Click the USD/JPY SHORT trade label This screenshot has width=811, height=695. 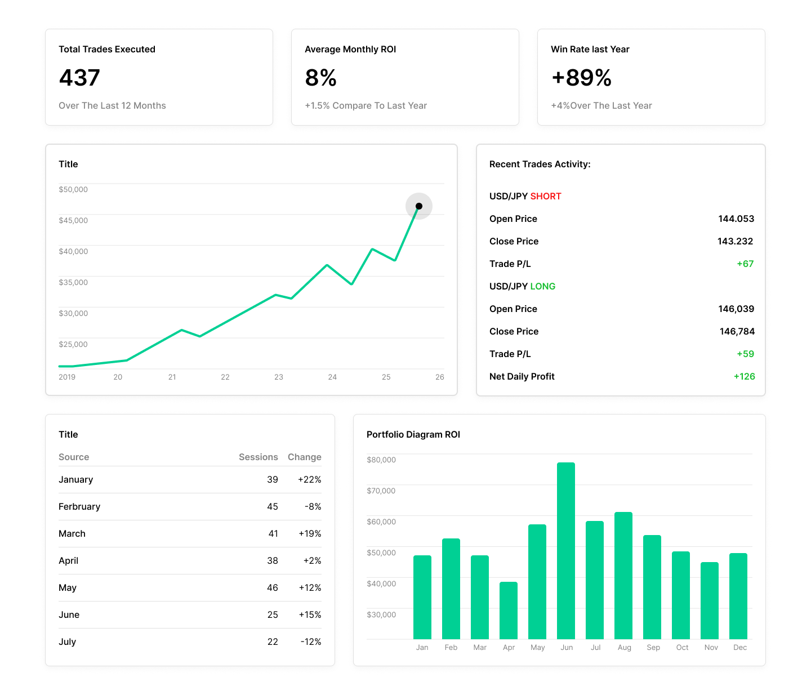pos(525,196)
